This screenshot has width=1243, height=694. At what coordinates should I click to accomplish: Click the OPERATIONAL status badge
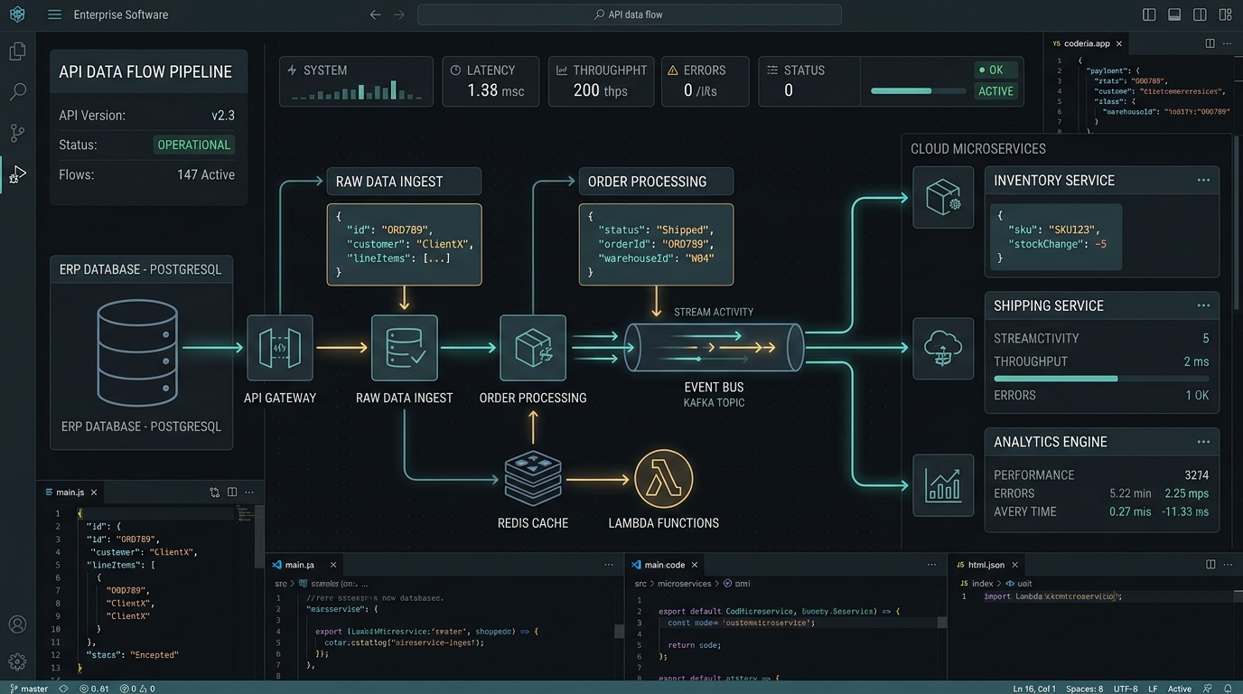[194, 145]
